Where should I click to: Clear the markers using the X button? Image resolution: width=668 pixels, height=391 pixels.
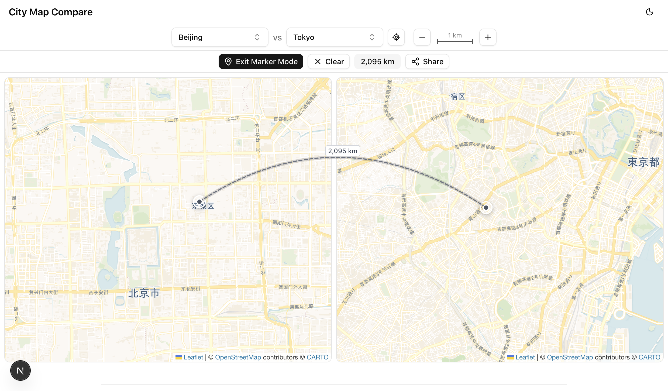click(x=329, y=61)
